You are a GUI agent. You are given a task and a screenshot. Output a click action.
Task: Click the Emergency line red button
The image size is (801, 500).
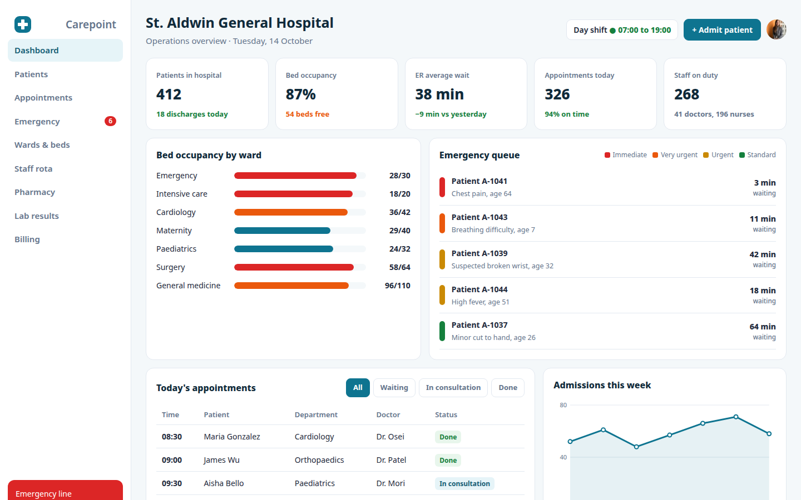(x=65, y=491)
